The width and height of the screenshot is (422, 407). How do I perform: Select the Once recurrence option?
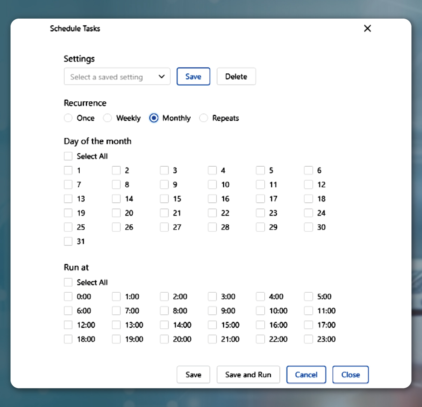[x=68, y=118]
